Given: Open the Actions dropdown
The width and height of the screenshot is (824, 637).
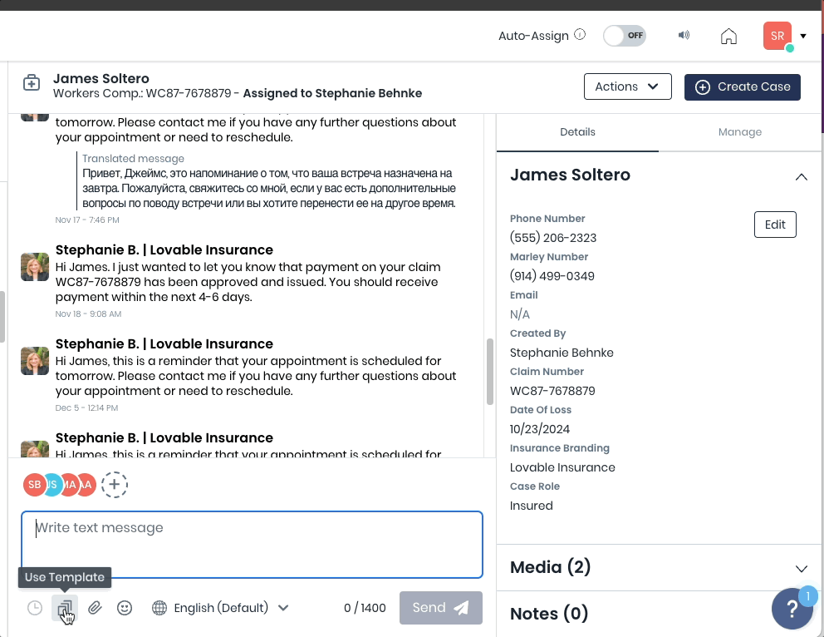Looking at the screenshot, I should point(627,86).
